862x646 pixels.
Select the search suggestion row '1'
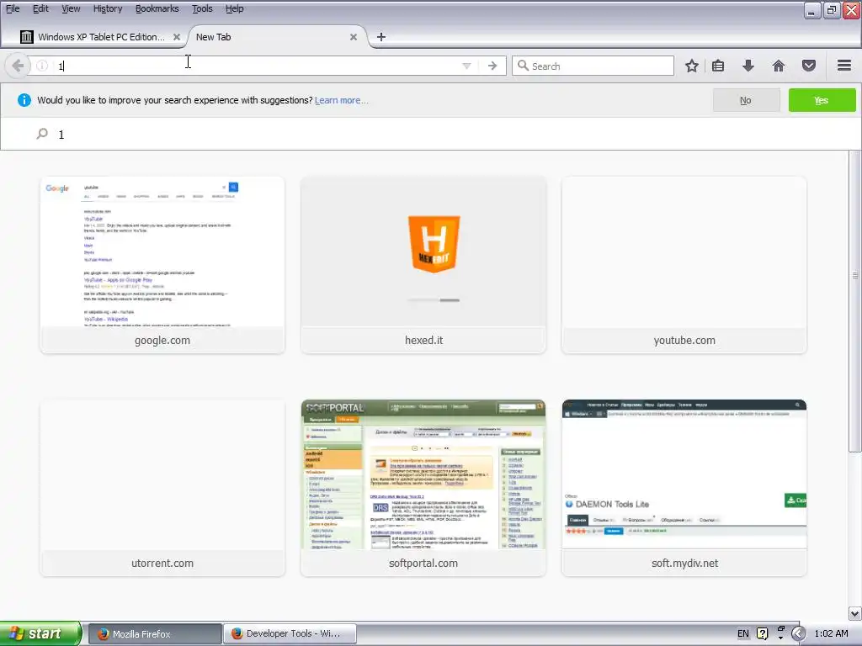(x=430, y=134)
